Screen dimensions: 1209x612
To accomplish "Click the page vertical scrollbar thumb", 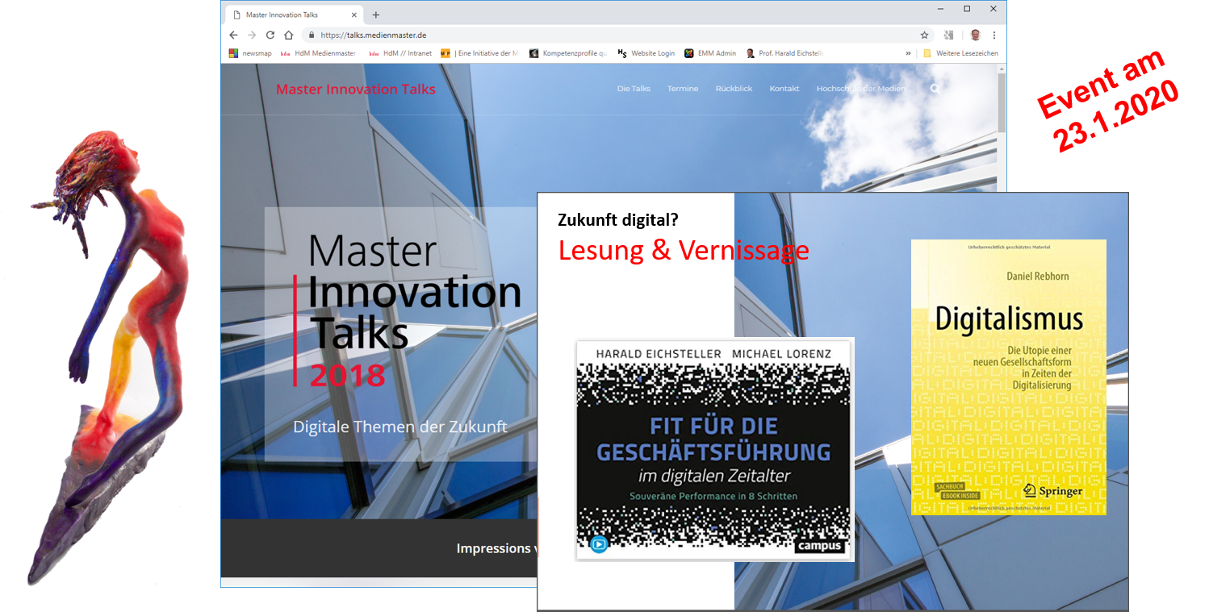I will [x=1002, y=102].
